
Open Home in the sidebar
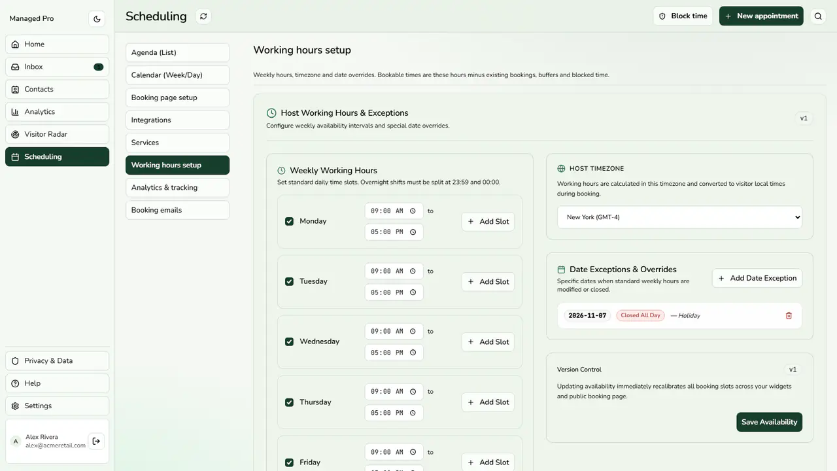[58, 44]
